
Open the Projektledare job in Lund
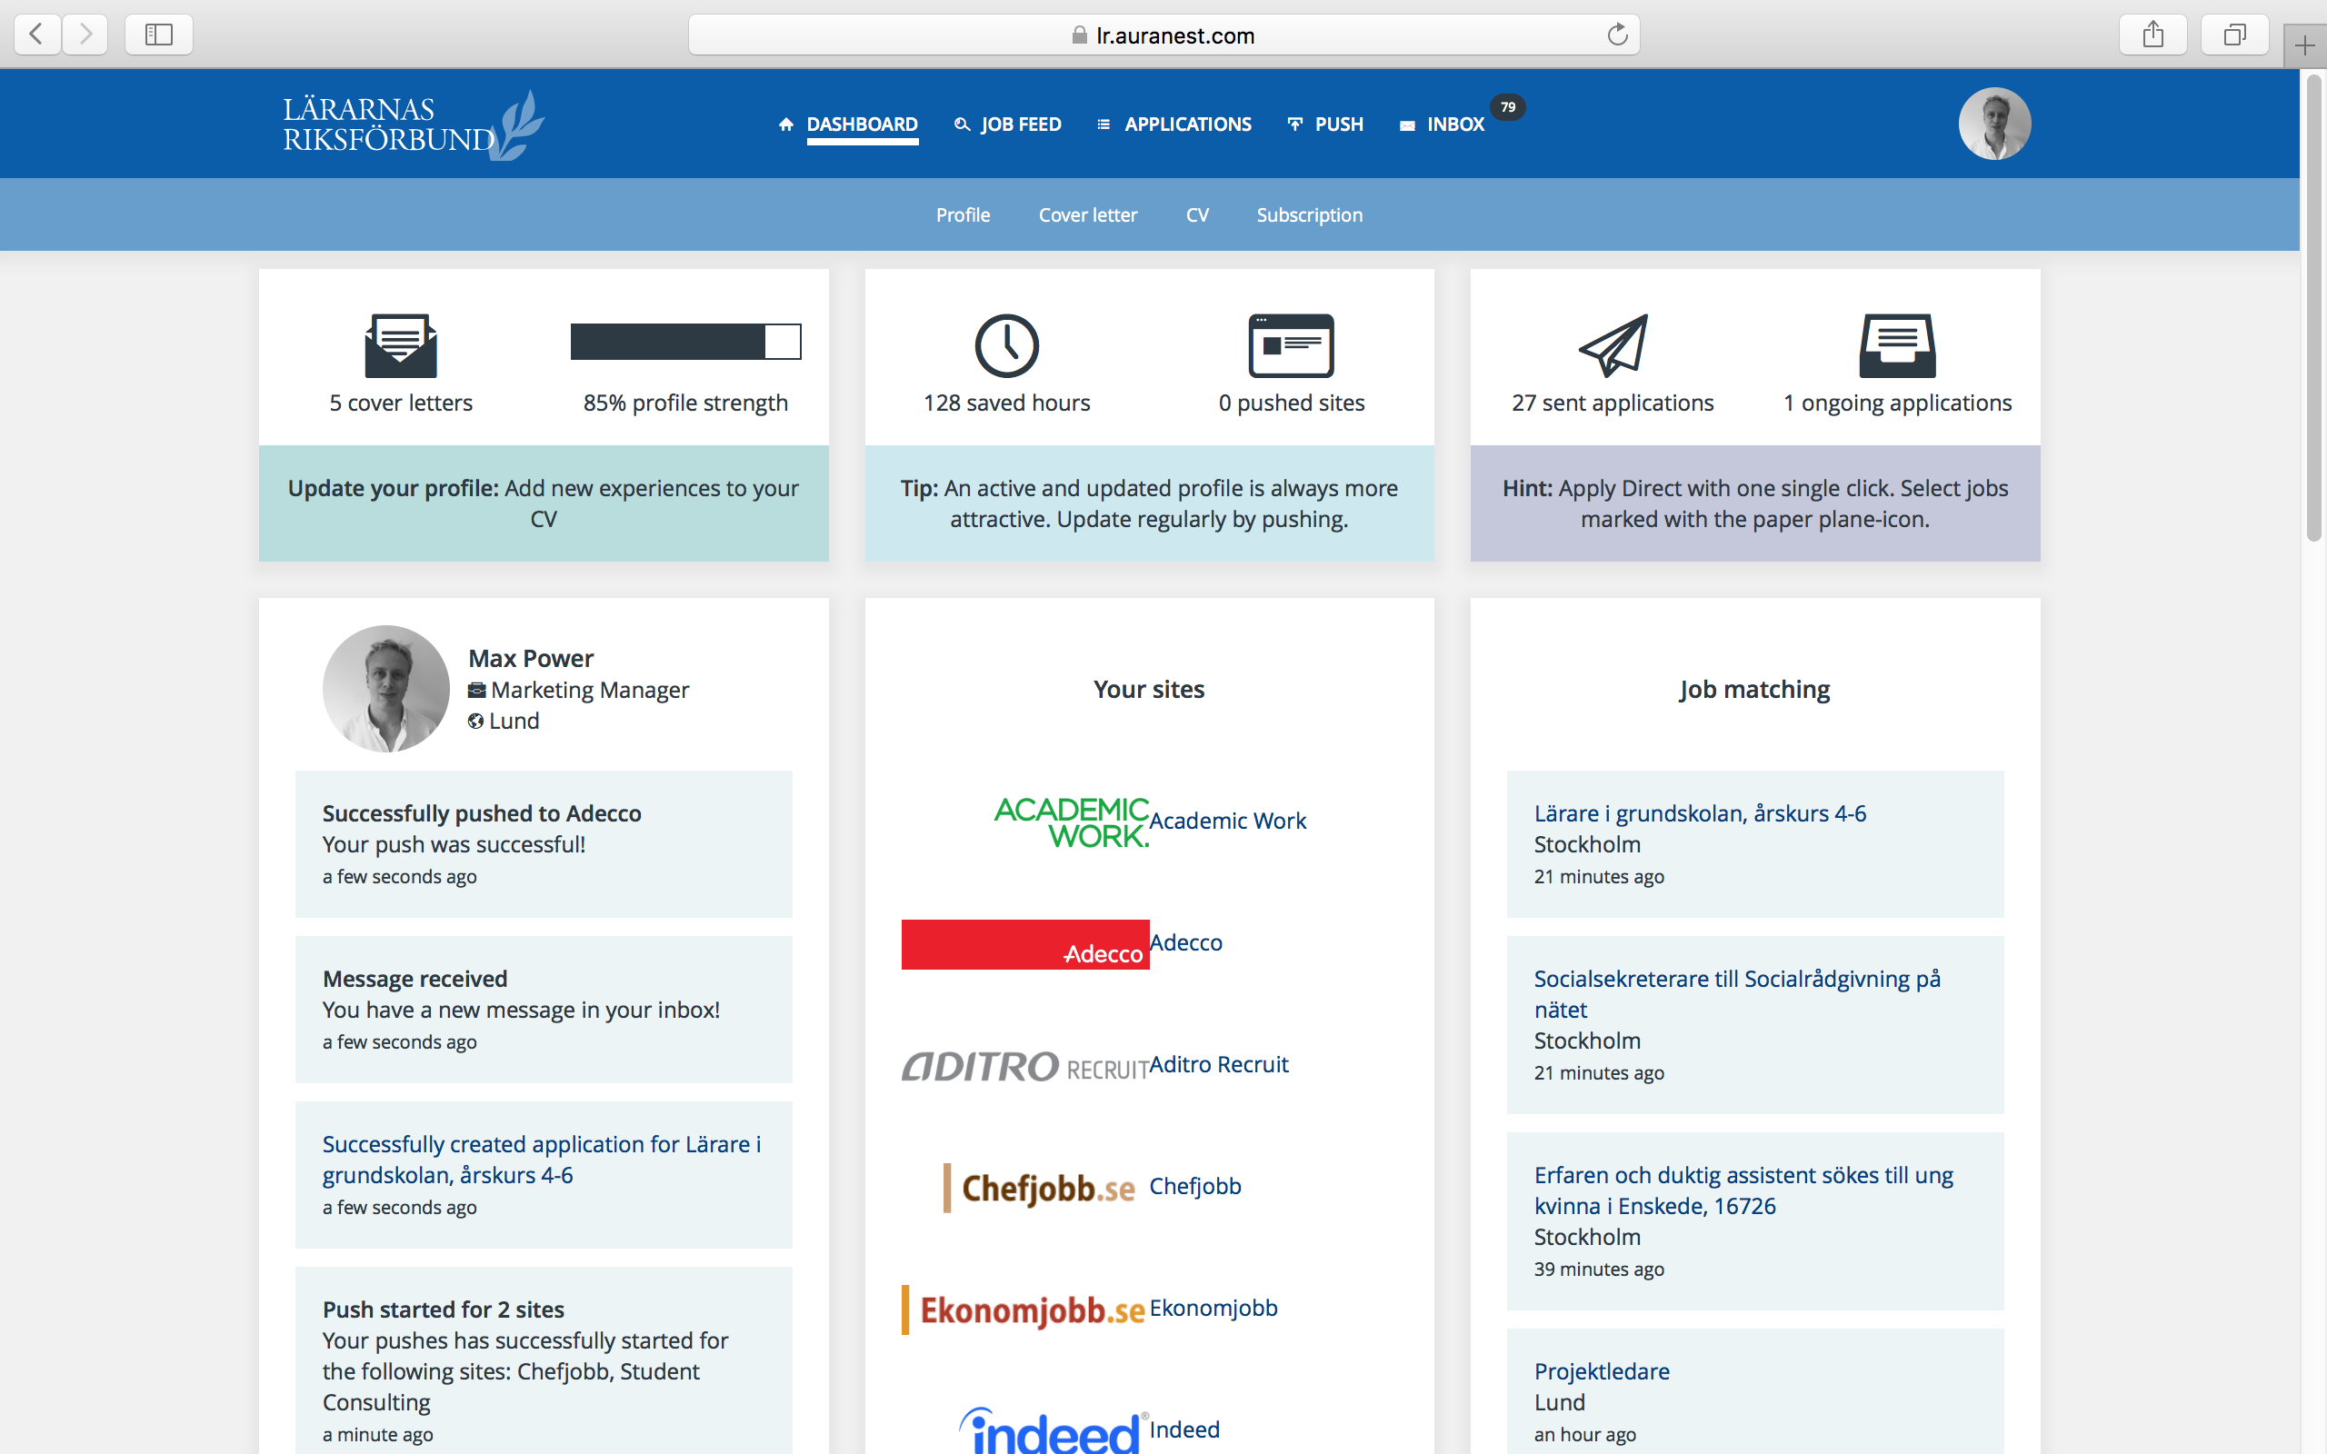[1601, 1371]
